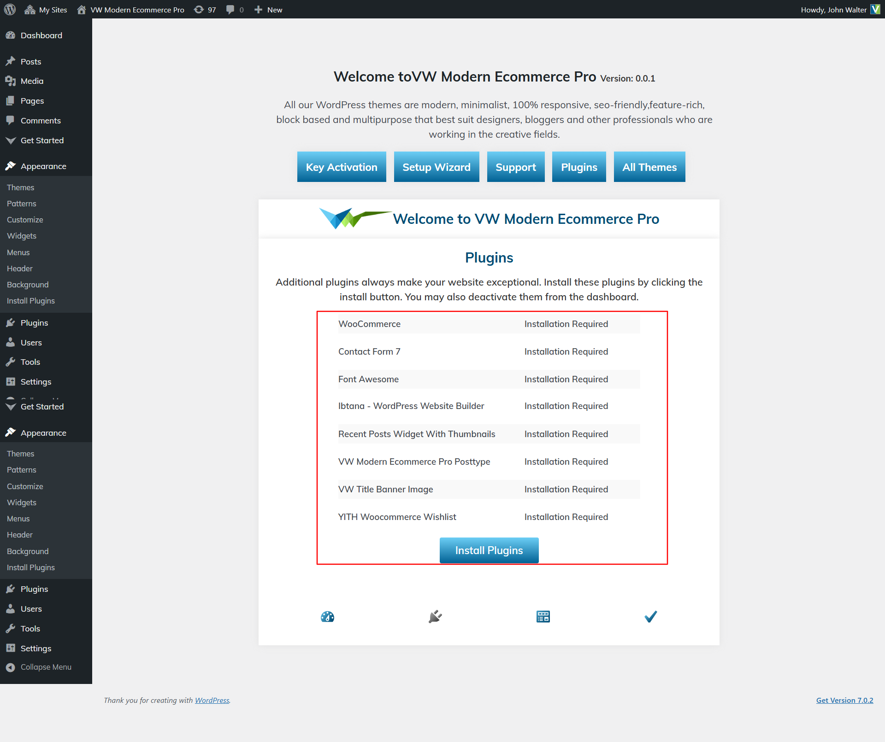885x742 pixels.
Task: Select the plug step icon in the wizard
Action: coord(435,617)
